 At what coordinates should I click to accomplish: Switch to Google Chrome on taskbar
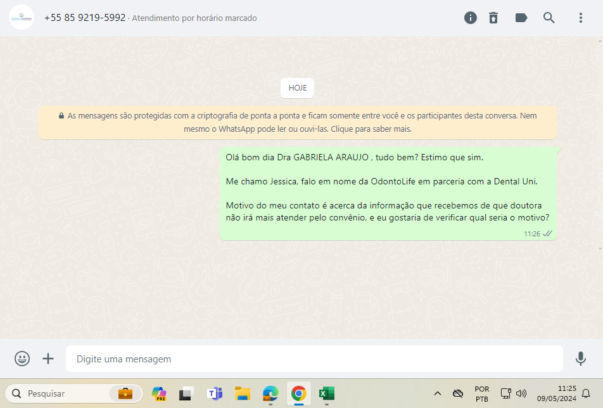(299, 393)
